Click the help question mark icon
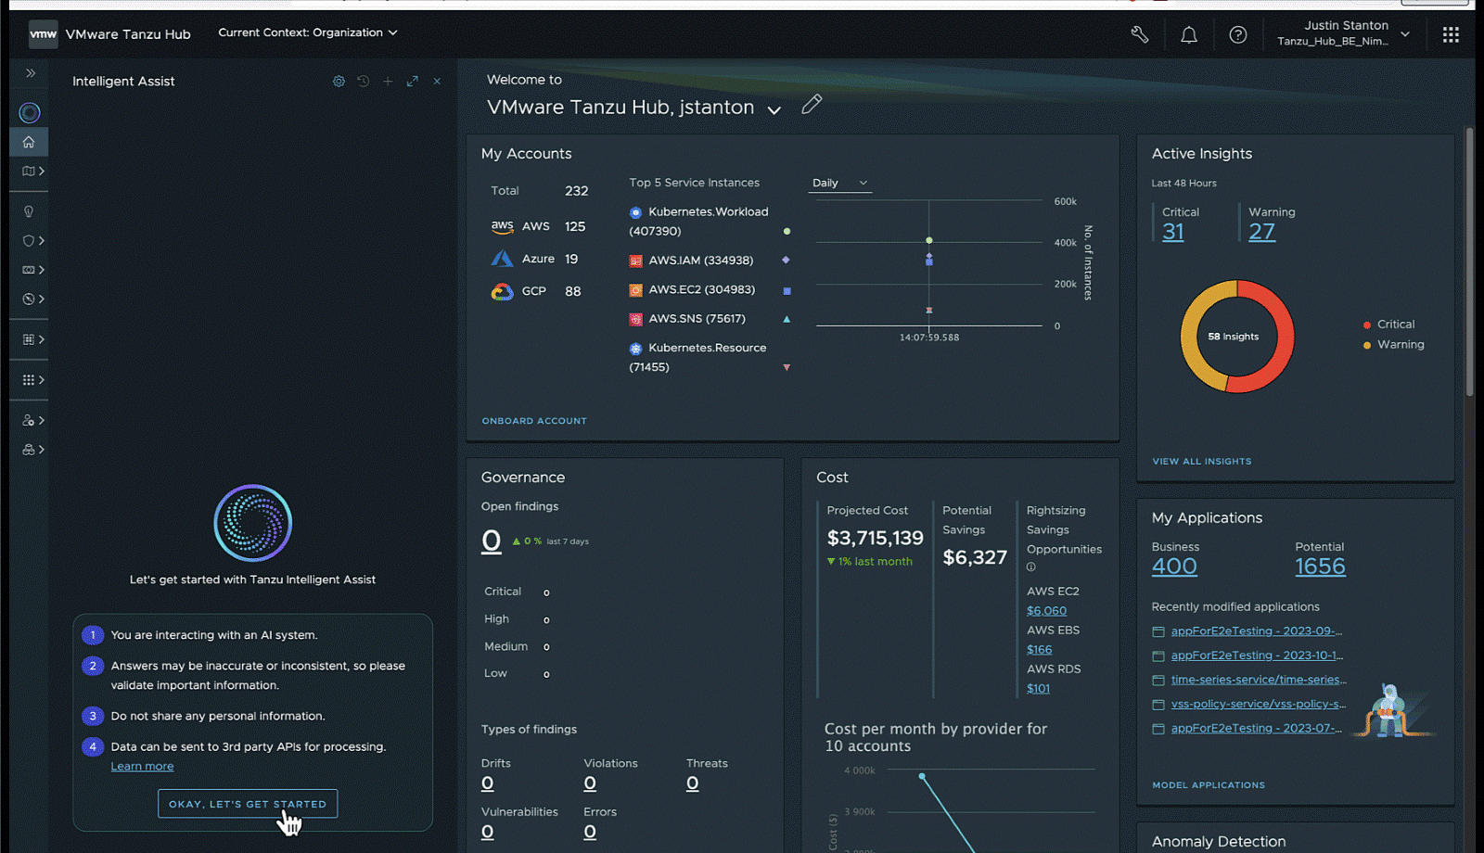Viewport: 1484px width, 853px height. tap(1238, 34)
